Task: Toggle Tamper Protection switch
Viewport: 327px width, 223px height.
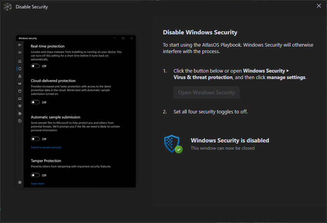Action: [35, 175]
